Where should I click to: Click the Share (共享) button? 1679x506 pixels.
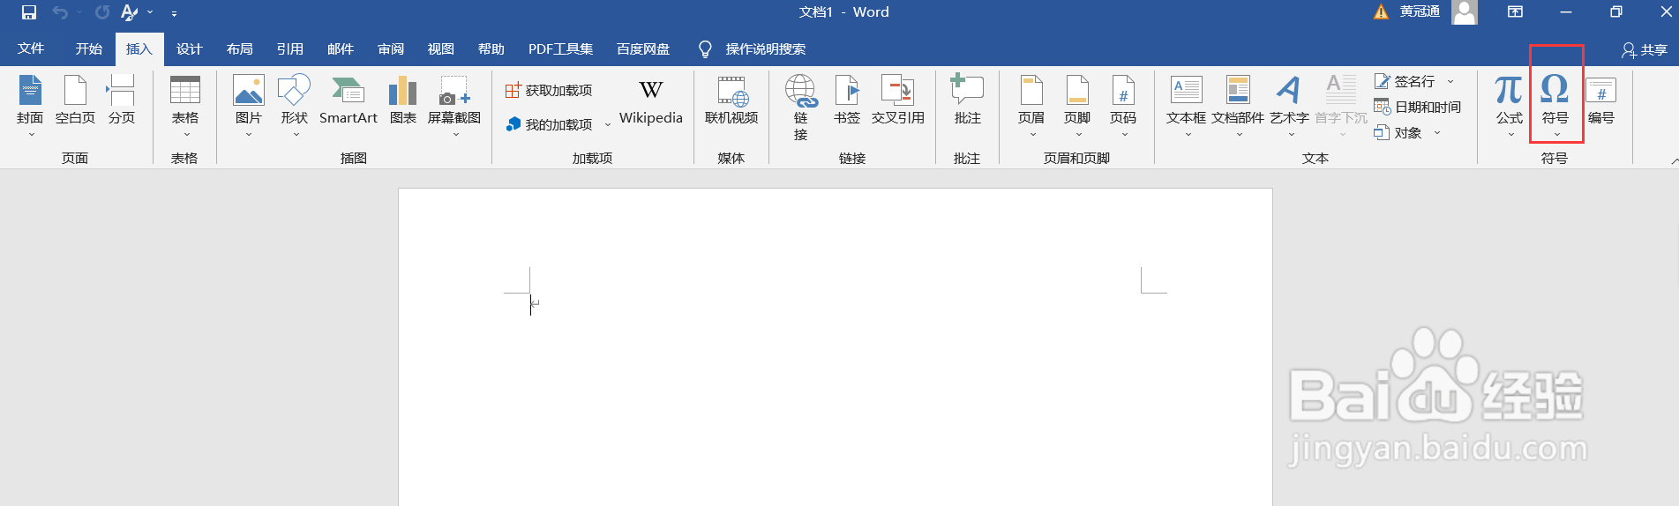1645,50
